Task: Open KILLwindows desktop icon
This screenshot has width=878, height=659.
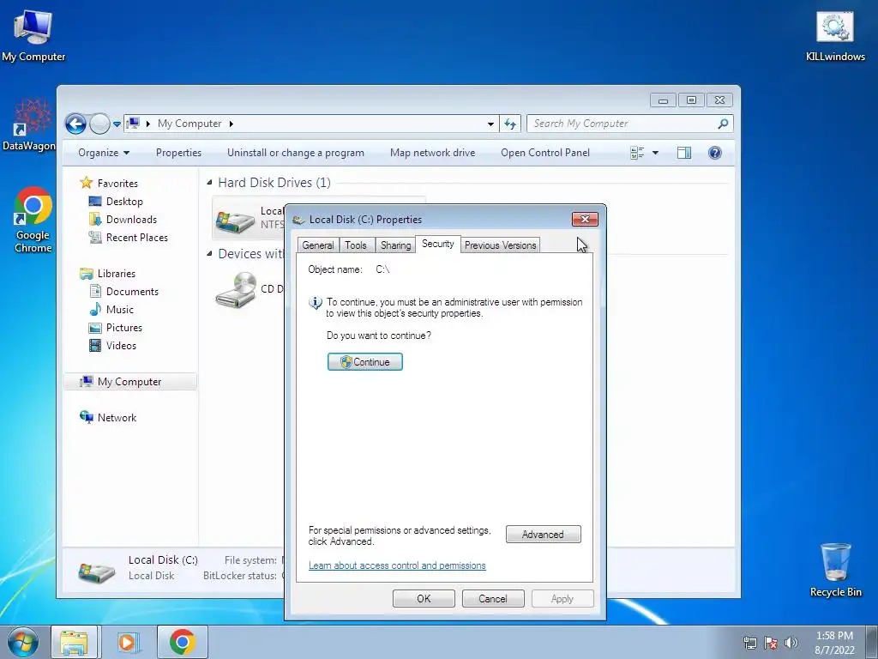Action: tap(835, 36)
